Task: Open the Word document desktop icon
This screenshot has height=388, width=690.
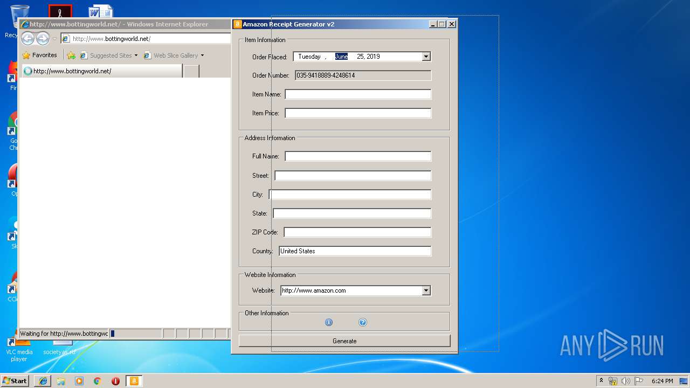Action: coord(101,12)
